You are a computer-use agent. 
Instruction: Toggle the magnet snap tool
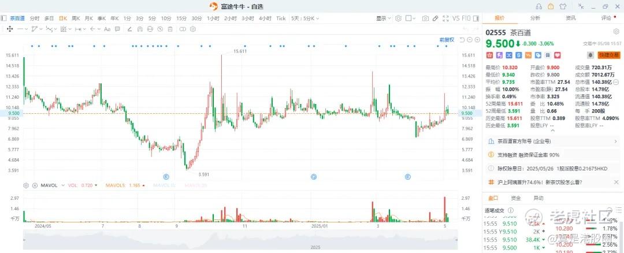point(140,29)
